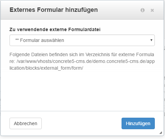Expand the external form file select box
This screenshot has width=165, height=139.
[x=82, y=40]
